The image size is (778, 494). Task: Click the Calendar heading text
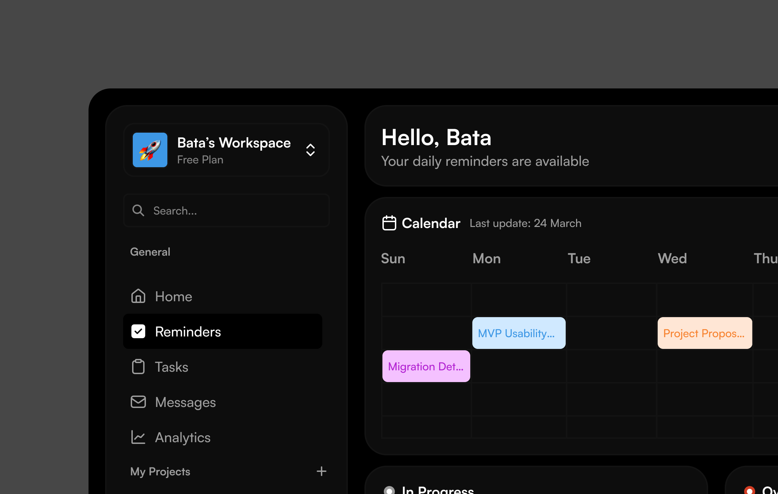pos(431,223)
